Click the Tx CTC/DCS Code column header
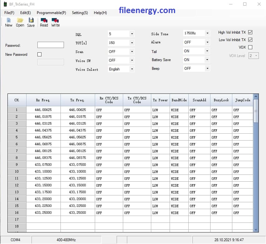The width and height of the screenshot is (266, 244). [137, 100]
